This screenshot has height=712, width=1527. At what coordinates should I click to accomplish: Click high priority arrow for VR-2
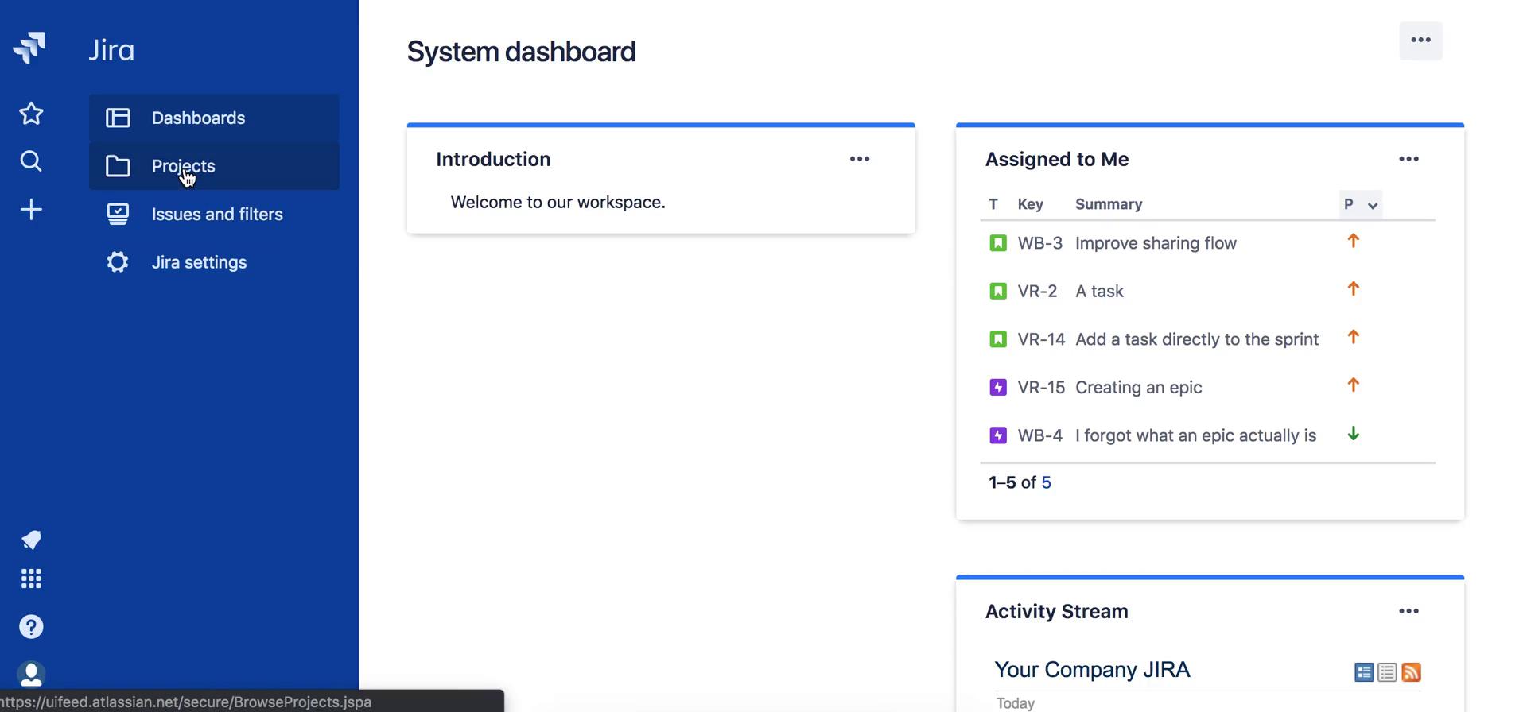pyautogui.click(x=1353, y=289)
